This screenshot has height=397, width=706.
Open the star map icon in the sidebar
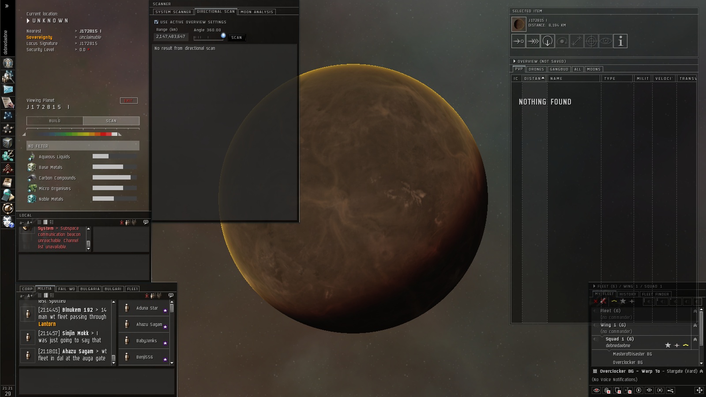pyautogui.click(x=8, y=116)
